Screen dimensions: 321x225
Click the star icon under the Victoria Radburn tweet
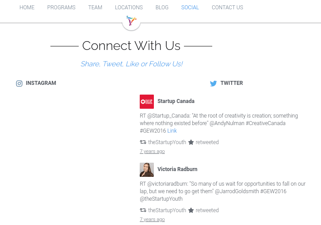[x=191, y=210]
